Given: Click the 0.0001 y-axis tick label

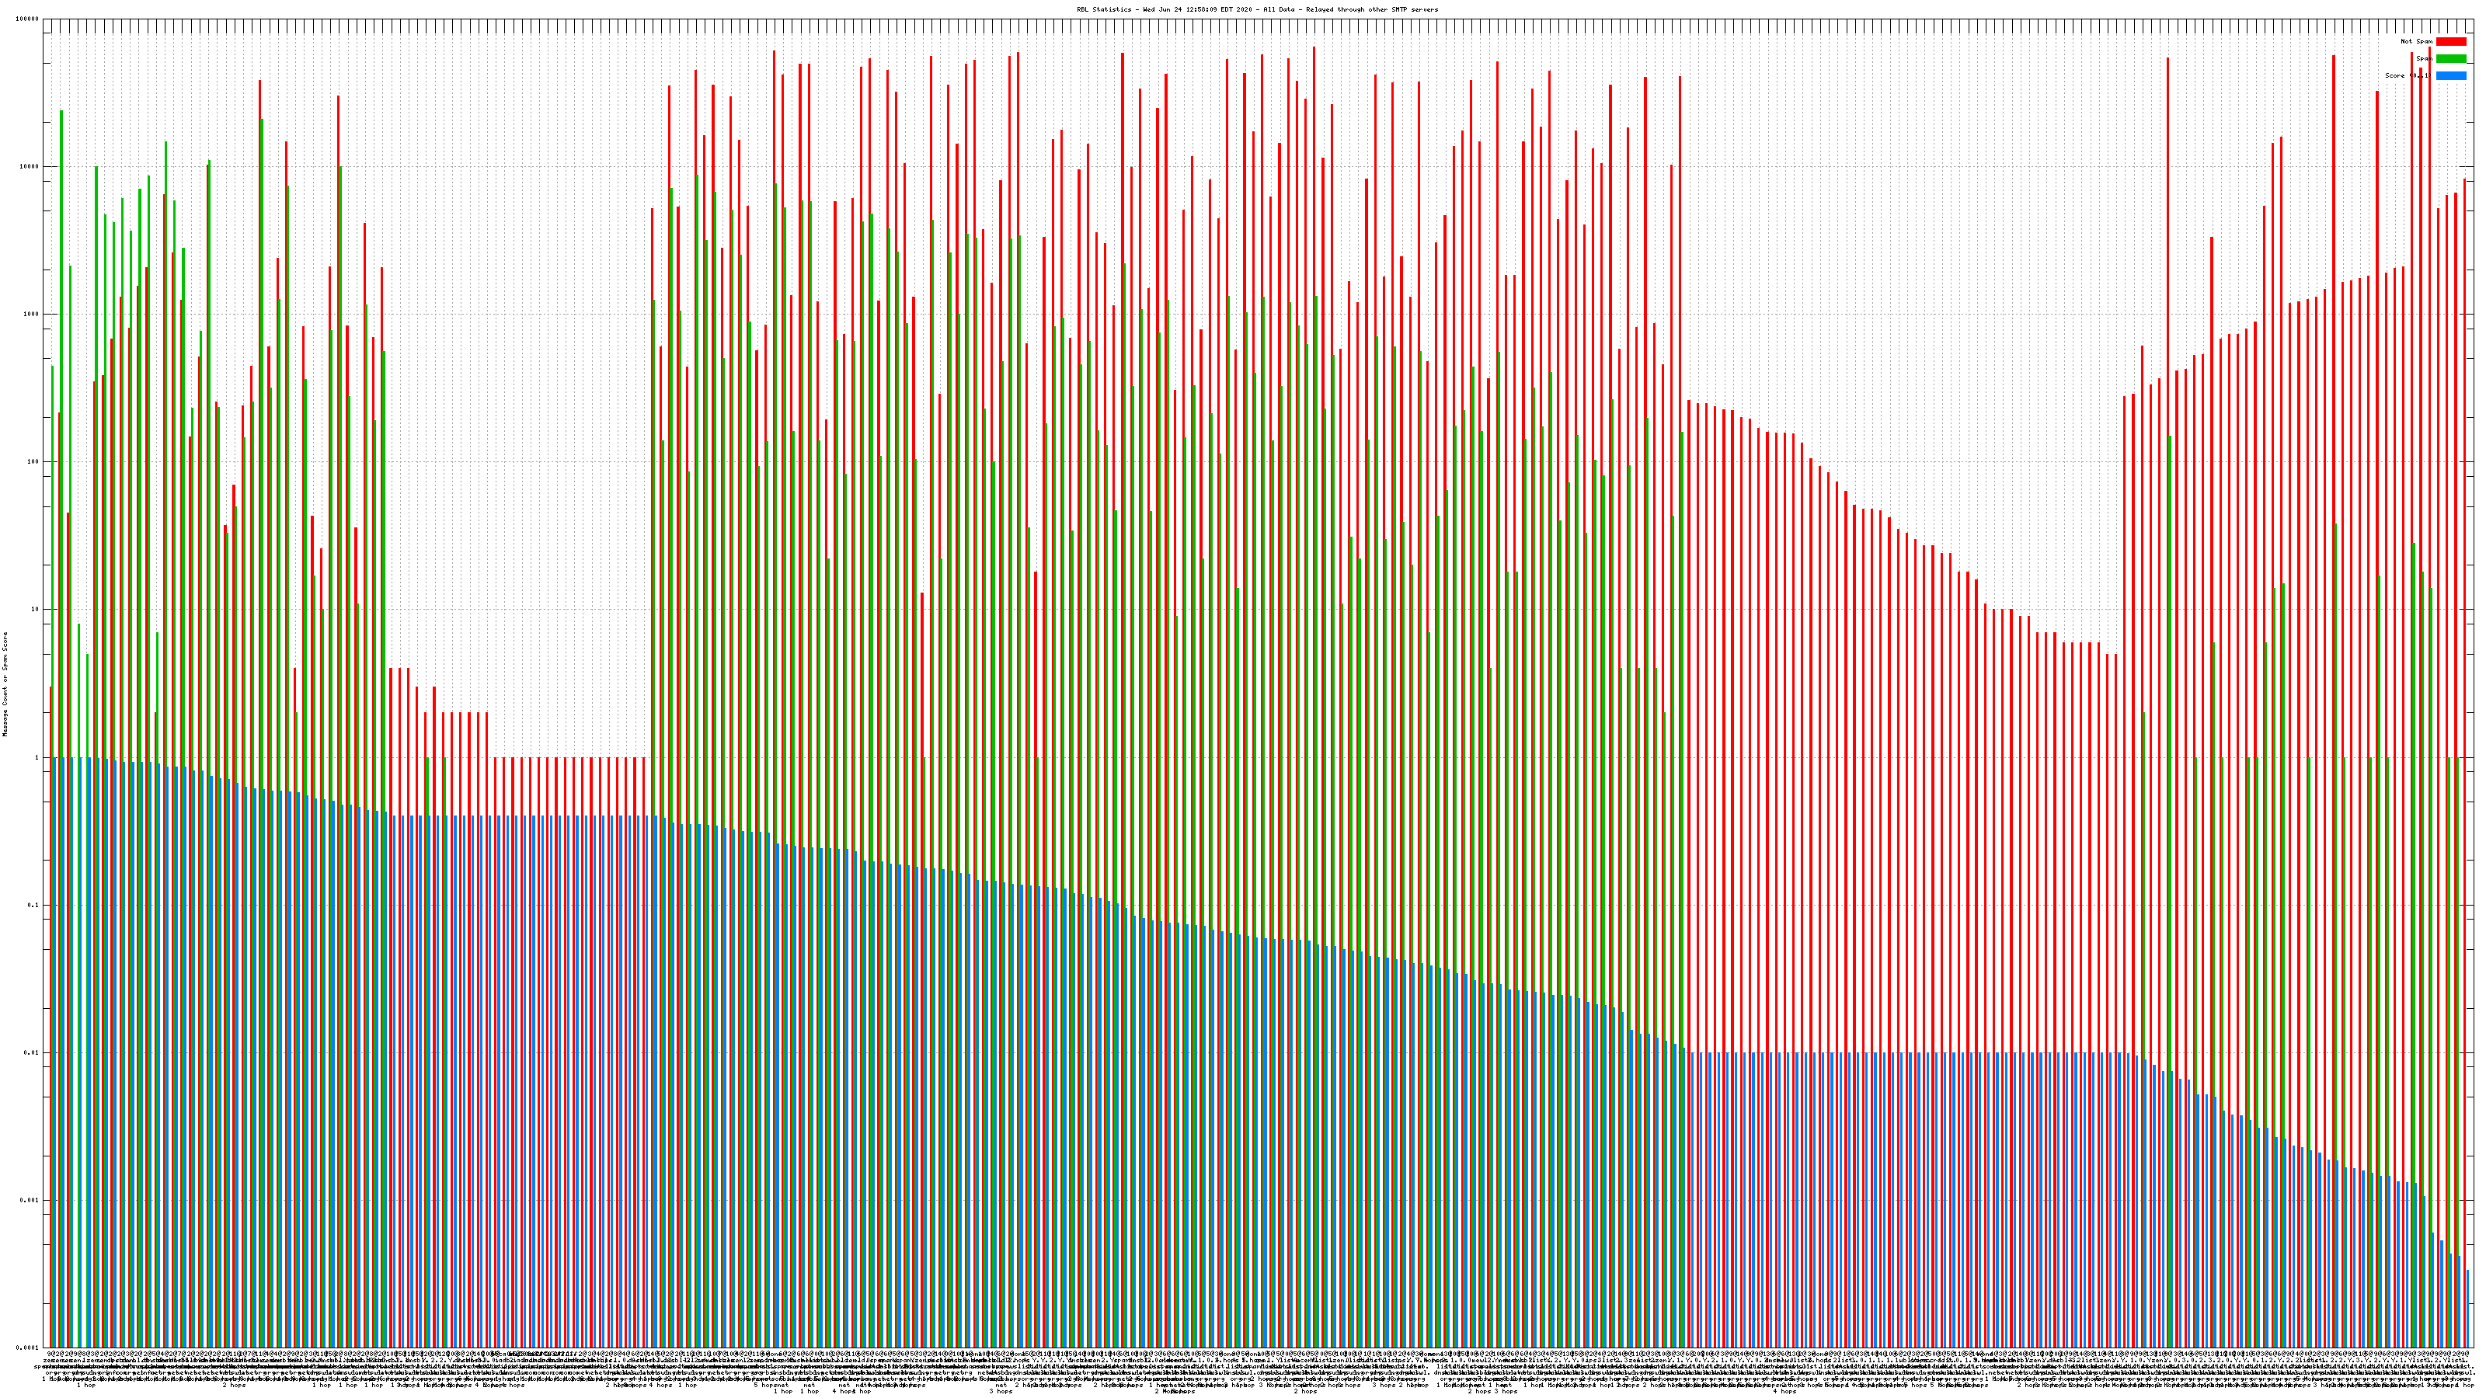Looking at the screenshot, I should [28, 1348].
